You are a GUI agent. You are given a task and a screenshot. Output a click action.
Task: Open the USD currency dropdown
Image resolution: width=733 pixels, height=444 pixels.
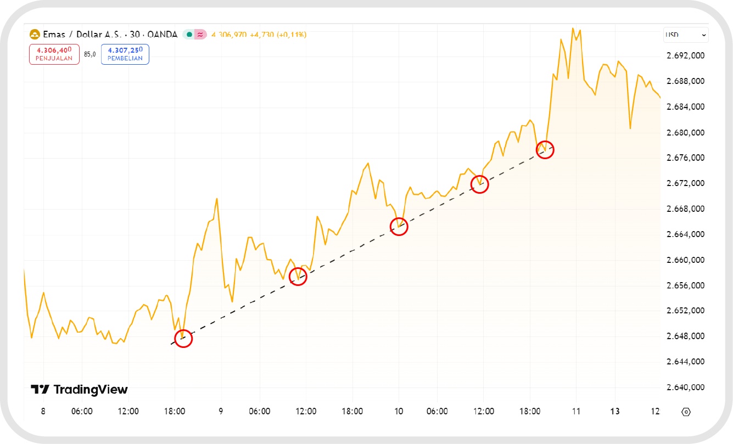[686, 35]
